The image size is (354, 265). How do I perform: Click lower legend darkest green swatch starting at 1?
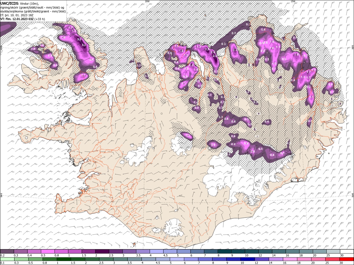(64, 259)
